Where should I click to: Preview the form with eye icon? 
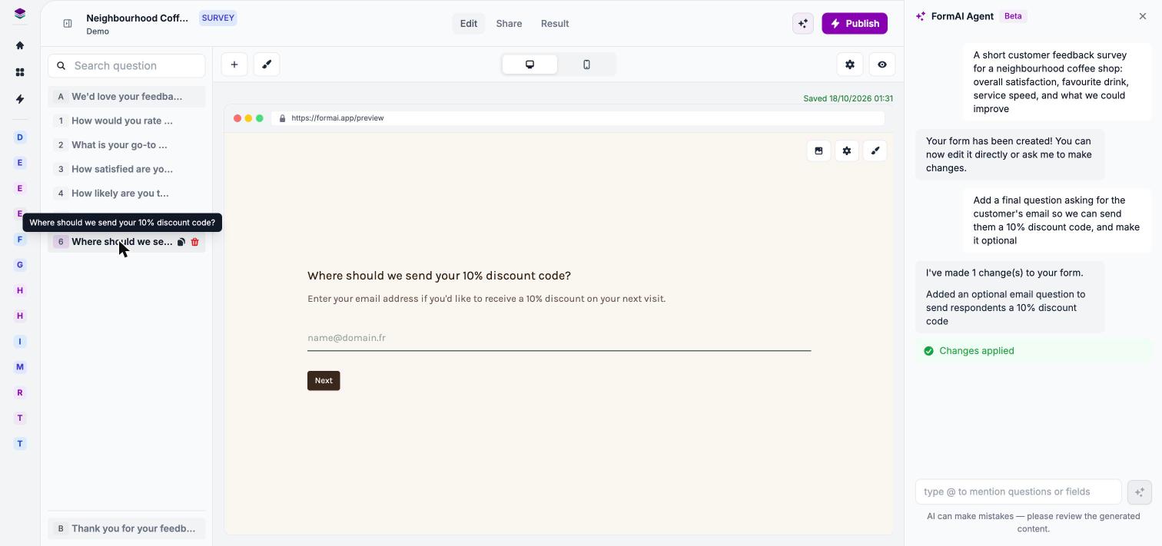pos(882,65)
